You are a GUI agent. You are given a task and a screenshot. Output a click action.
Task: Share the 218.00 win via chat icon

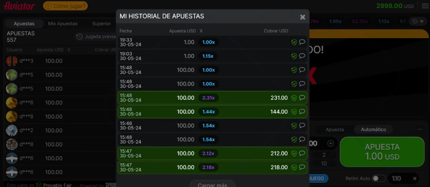(302, 167)
